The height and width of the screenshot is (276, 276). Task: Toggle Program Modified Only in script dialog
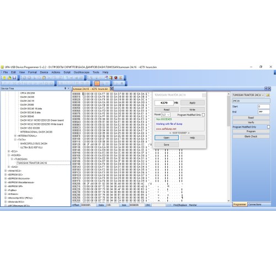(x=203, y=115)
